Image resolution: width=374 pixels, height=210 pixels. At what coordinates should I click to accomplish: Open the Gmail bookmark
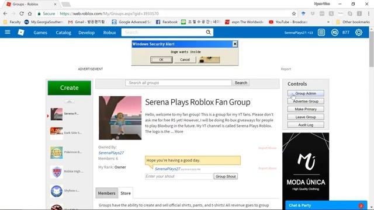(x=86, y=22)
